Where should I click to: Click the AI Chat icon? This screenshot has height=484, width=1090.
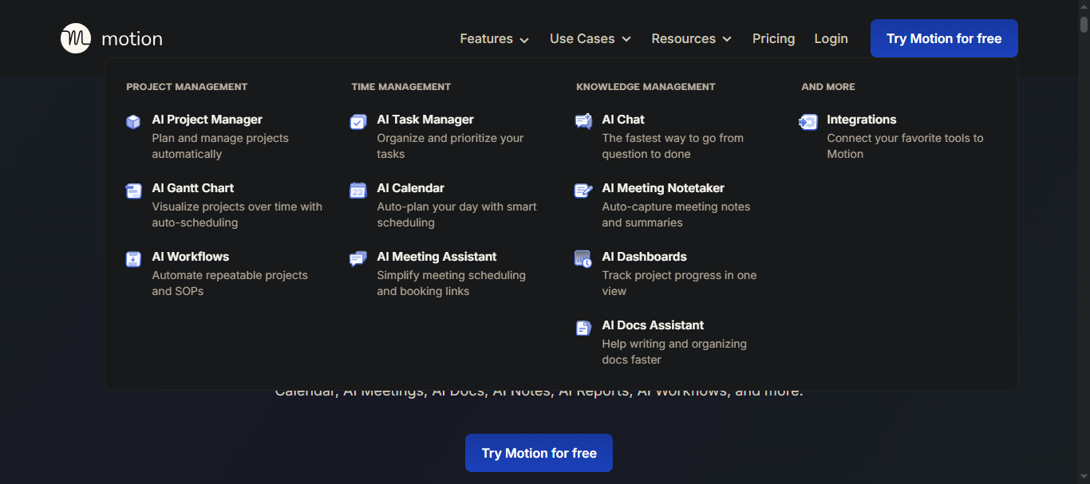pos(583,121)
